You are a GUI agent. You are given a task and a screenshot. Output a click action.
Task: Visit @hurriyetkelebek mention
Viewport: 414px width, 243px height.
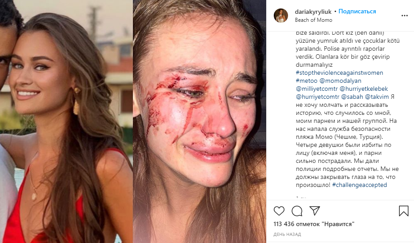point(364,89)
